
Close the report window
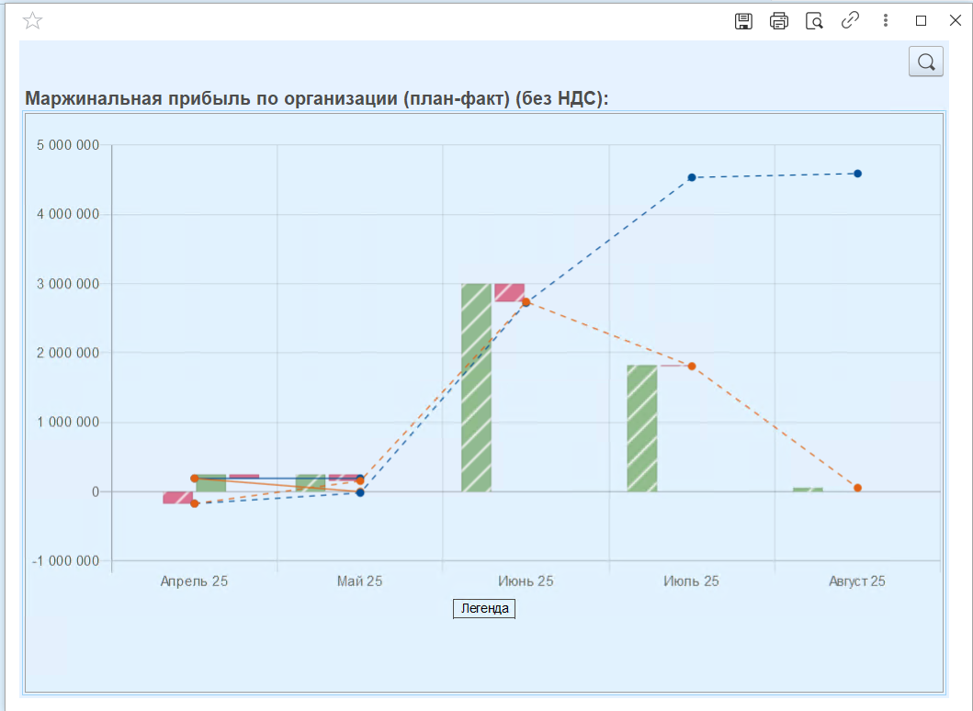(x=956, y=20)
